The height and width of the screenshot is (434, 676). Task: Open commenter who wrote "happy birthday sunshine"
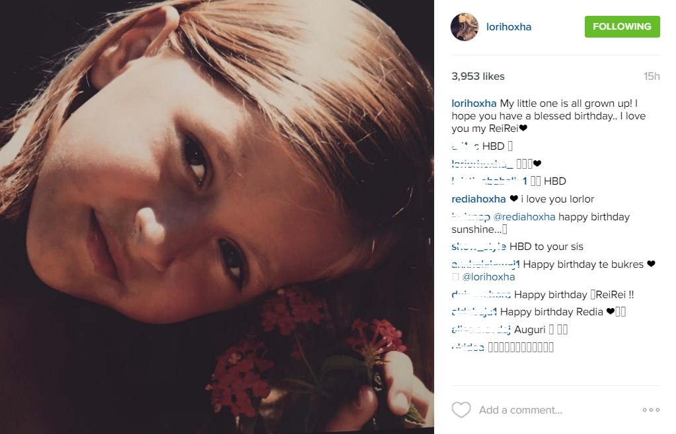470,217
